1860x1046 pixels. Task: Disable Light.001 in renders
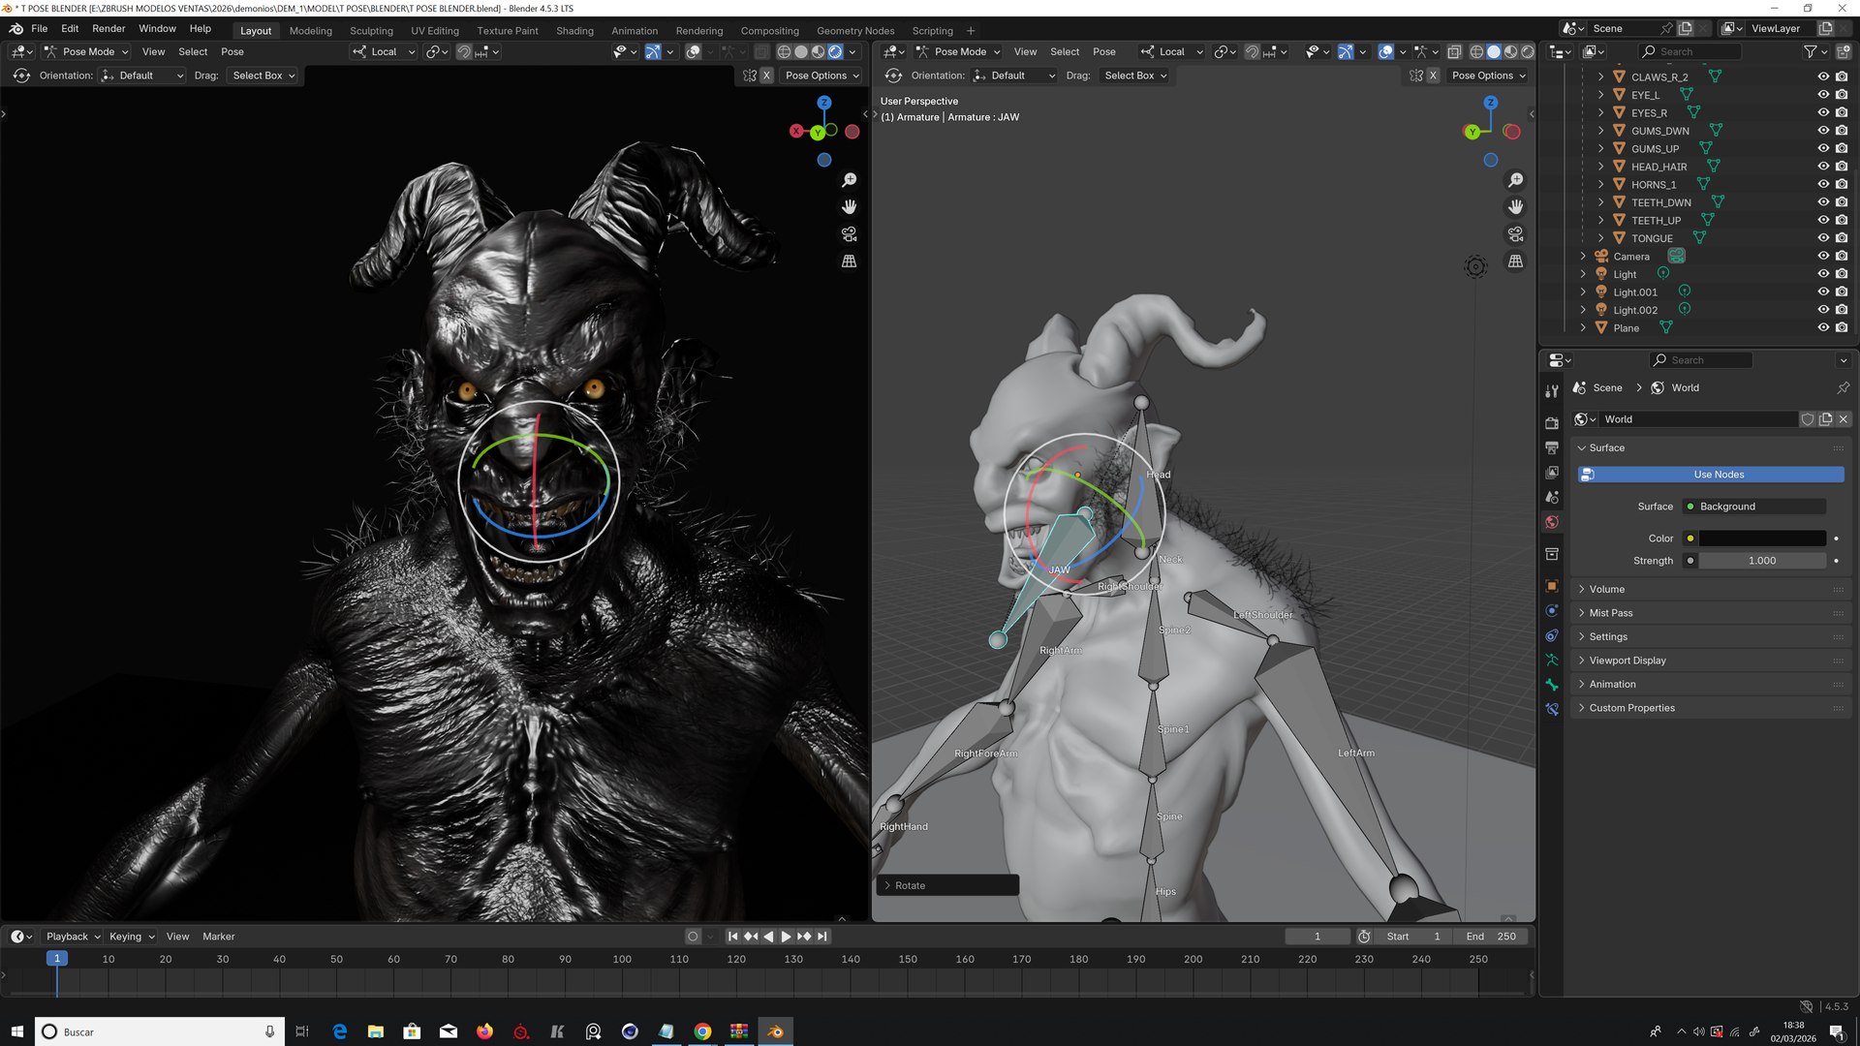point(1842,292)
